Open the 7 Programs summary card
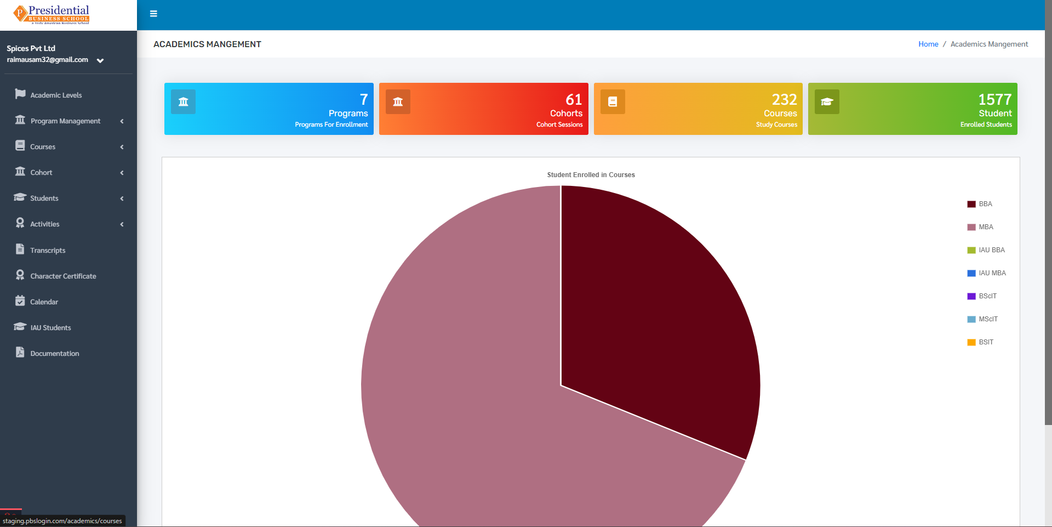The height and width of the screenshot is (527, 1052). point(269,109)
